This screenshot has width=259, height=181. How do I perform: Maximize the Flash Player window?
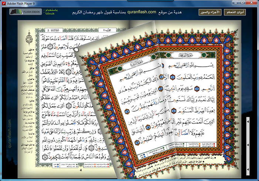(242, 3)
